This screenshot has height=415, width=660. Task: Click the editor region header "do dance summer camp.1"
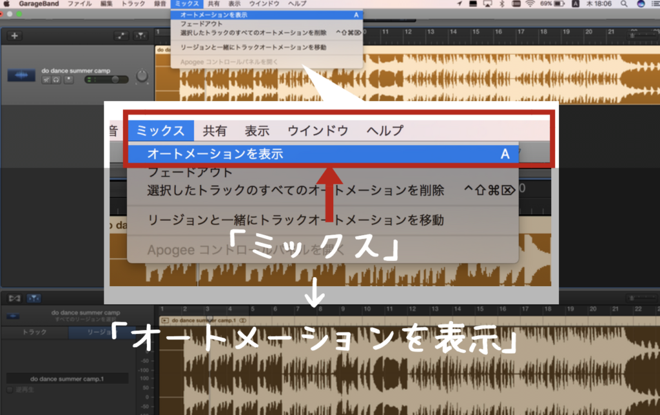(x=204, y=321)
